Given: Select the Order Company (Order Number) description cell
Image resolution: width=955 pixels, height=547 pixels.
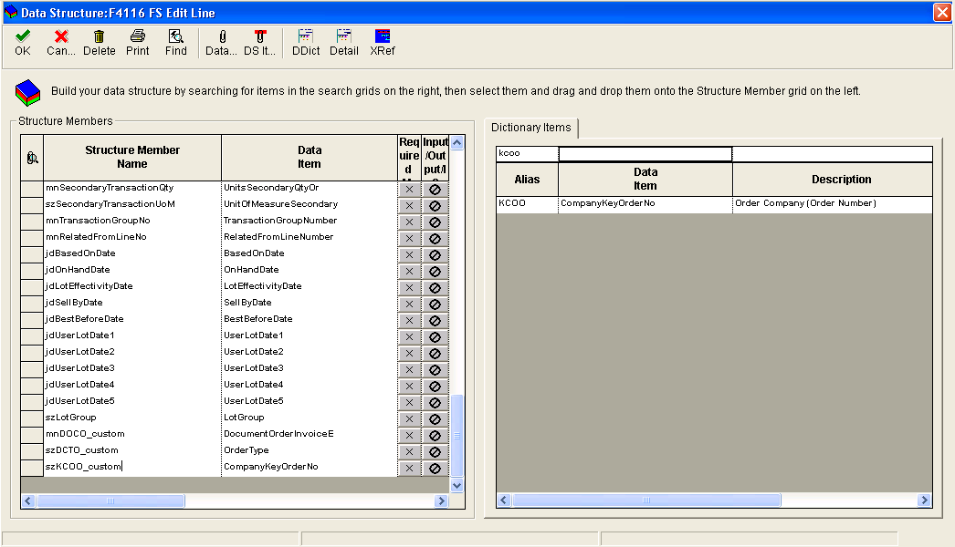Looking at the screenshot, I should (832, 204).
